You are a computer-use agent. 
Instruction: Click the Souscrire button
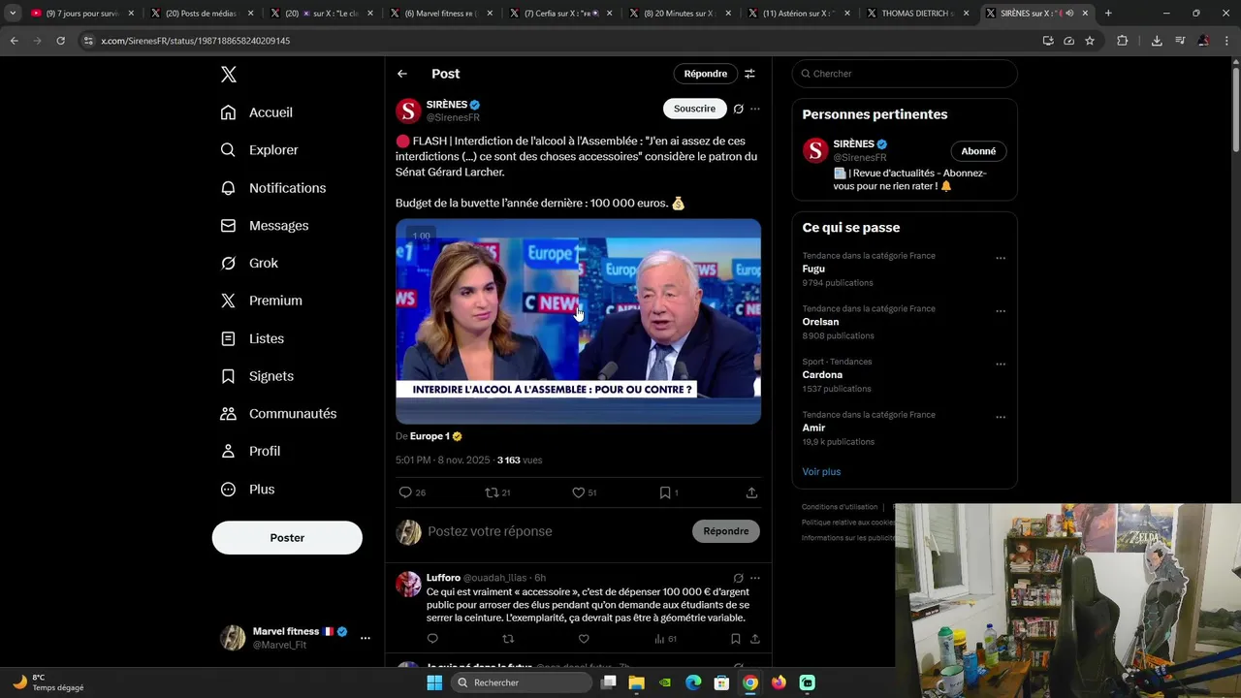click(694, 109)
